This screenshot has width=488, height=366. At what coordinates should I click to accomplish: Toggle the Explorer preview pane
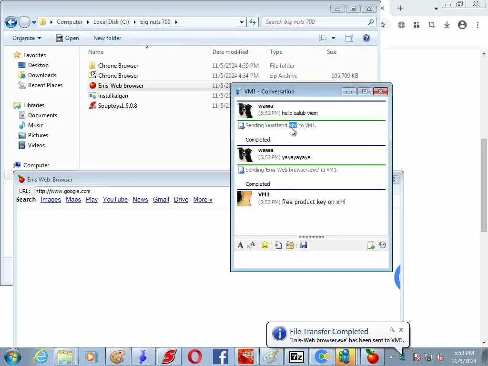click(349, 38)
